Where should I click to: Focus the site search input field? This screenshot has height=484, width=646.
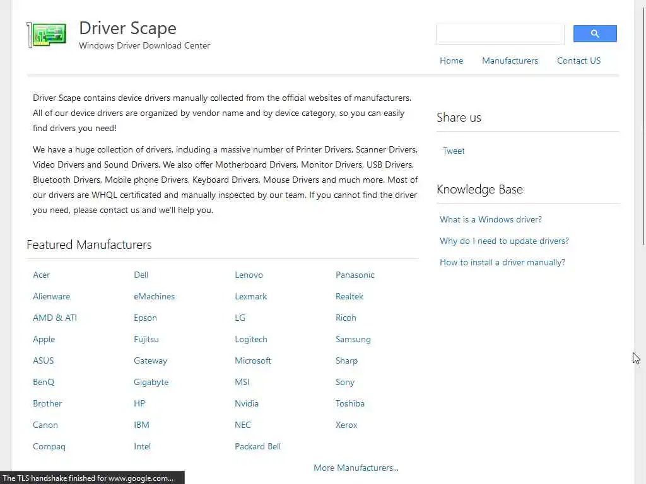click(500, 34)
